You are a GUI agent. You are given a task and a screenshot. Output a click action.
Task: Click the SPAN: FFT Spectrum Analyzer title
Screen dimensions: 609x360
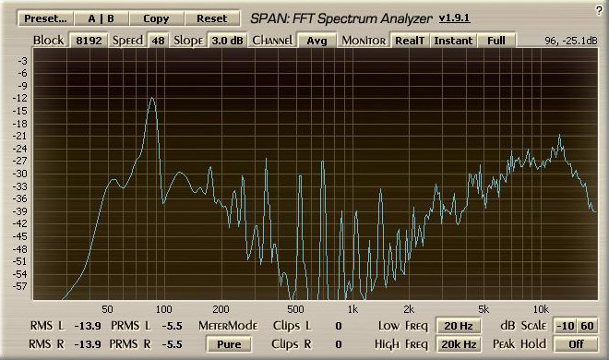(340, 18)
